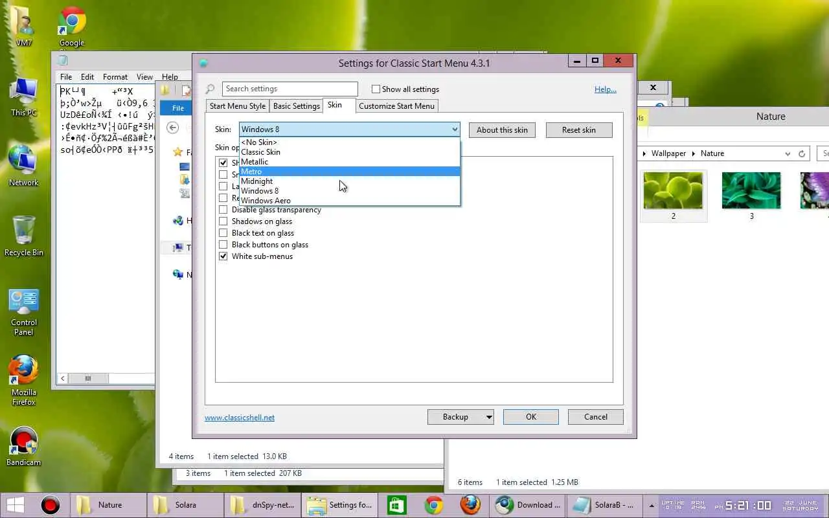Switch to the Download taskbar item
829x518 pixels.
click(528, 505)
